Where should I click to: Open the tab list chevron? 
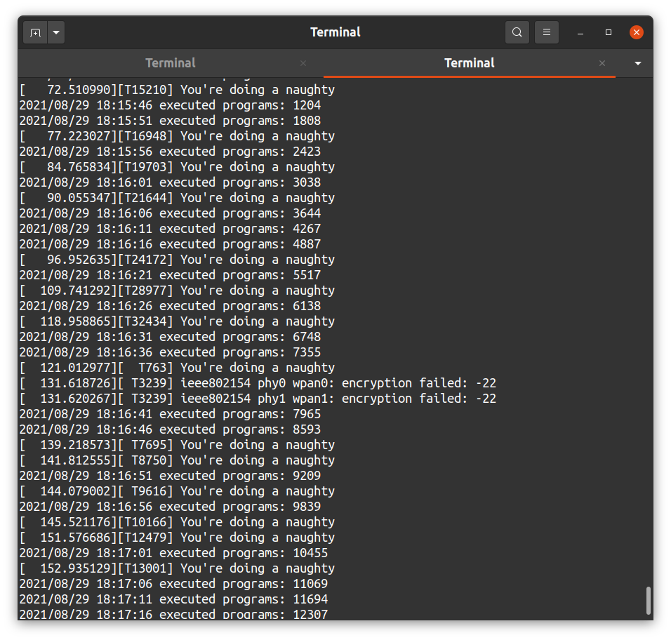click(x=637, y=62)
